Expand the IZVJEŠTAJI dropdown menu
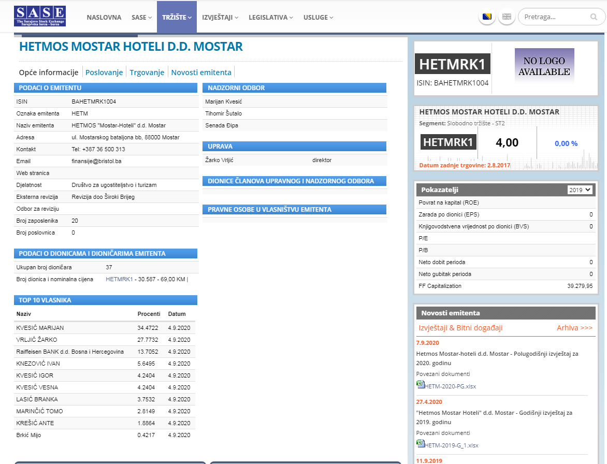 pyautogui.click(x=220, y=18)
